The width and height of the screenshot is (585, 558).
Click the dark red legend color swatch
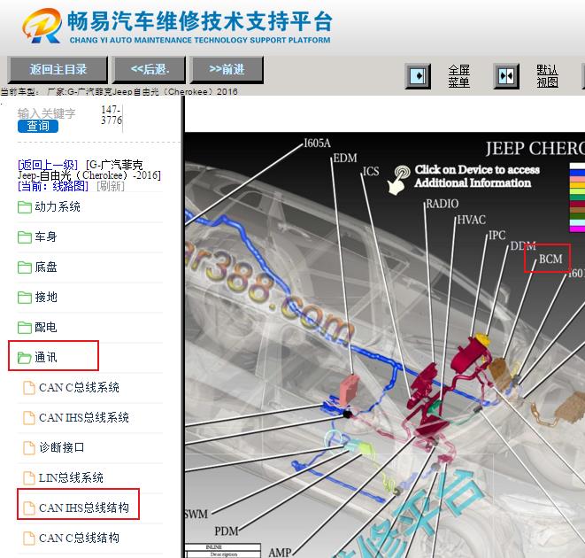pyautogui.click(x=577, y=204)
